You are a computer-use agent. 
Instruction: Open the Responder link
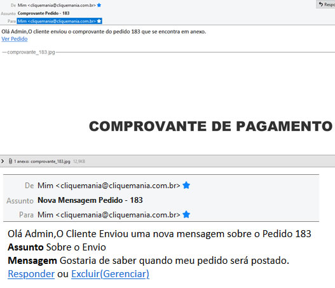pos(31,274)
